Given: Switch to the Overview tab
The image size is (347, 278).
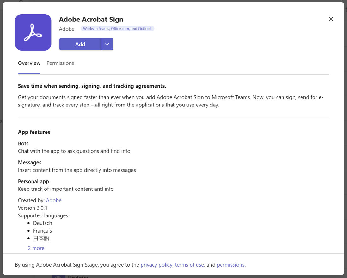Looking at the screenshot, I should 29,63.
